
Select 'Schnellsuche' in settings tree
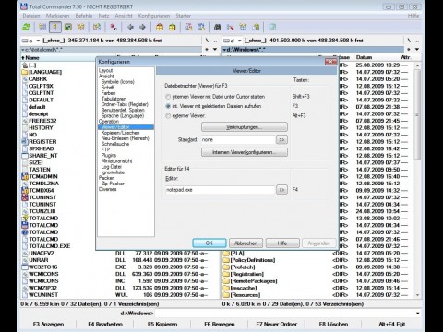coord(115,144)
